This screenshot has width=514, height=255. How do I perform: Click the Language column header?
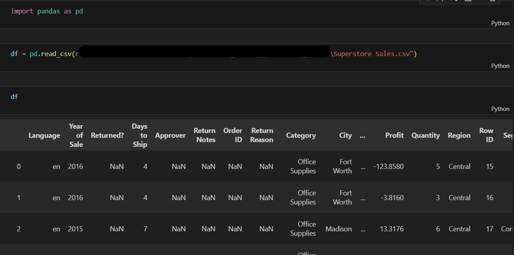point(44,135)
